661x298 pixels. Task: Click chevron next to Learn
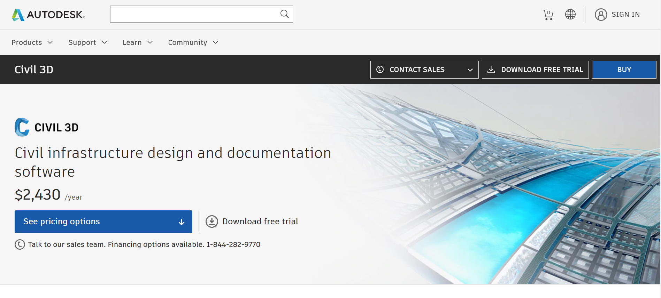click(150, 42)
